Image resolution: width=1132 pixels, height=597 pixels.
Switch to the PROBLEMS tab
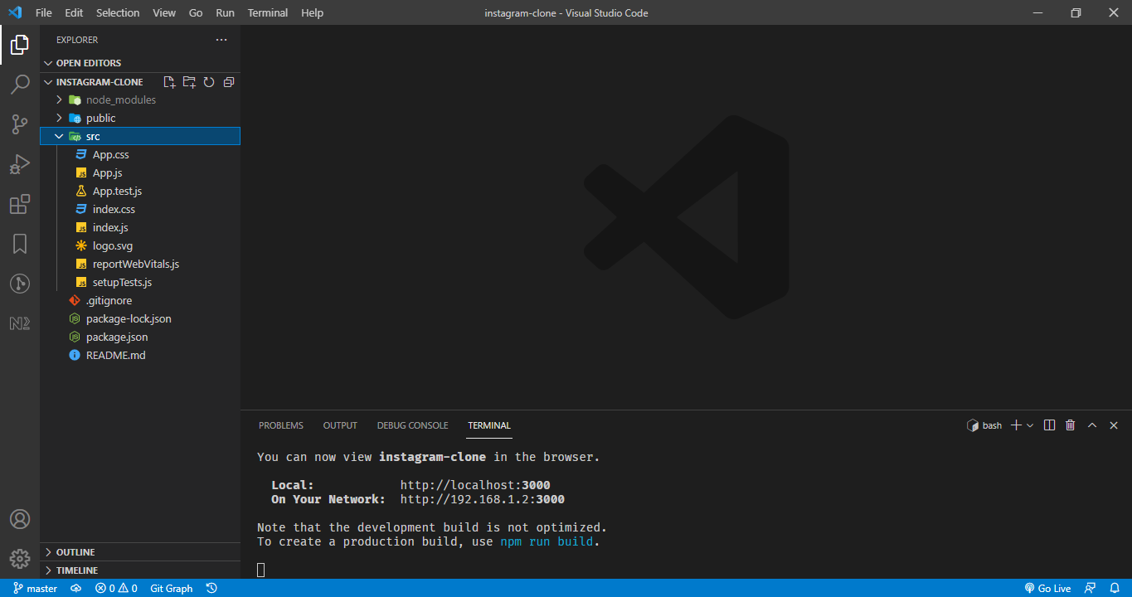281,425
